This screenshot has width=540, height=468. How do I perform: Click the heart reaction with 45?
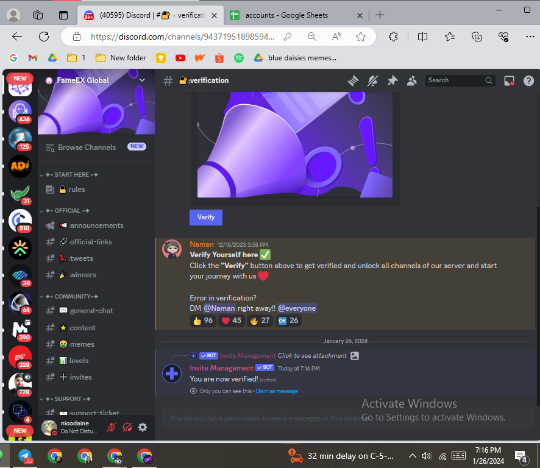(232, 321)
